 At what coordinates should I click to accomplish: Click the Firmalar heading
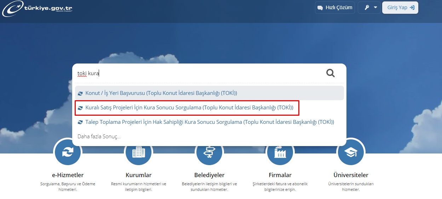[x=280, y=175]
